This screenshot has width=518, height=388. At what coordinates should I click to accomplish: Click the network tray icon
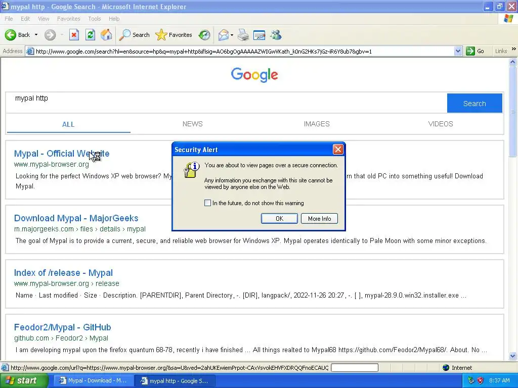tap(471, 380)
